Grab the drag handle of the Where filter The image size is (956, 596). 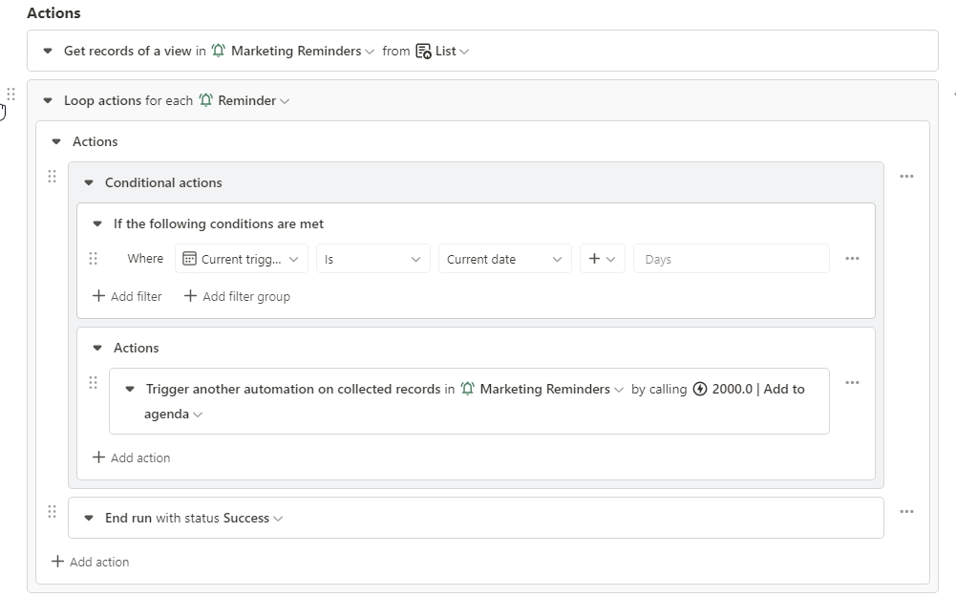click(x=93, y=259)
